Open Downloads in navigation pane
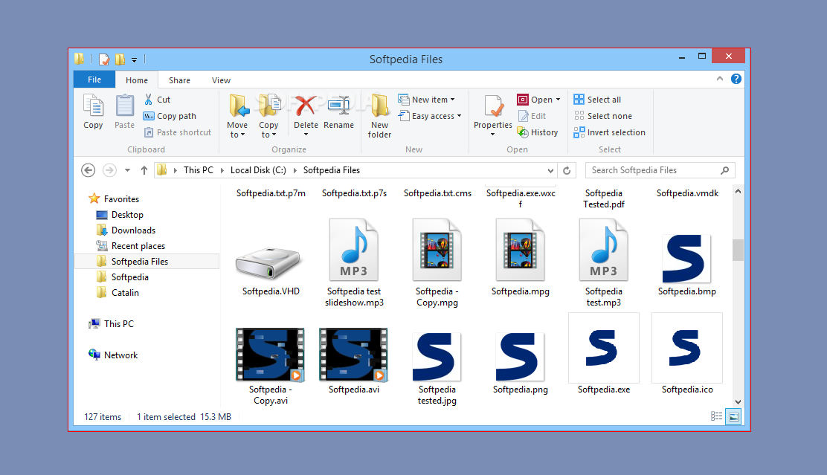This screenshot has width=827, height=475. tap(126, 230)
